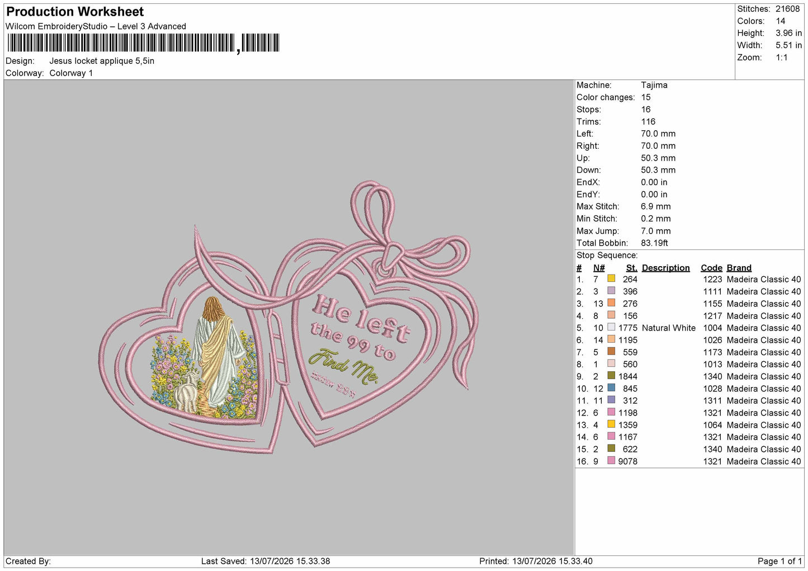Click the stitch count '9078' cell

click(x=628, y=461)
